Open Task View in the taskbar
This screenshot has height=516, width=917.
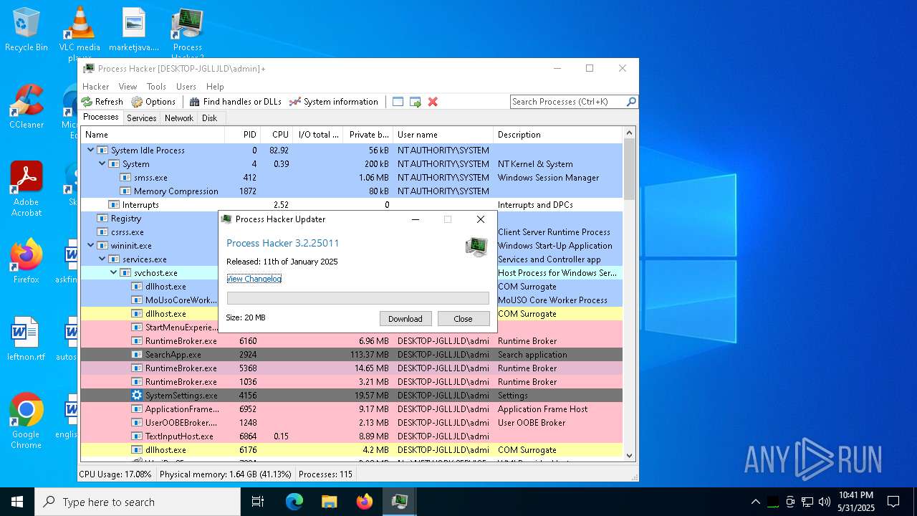click(x=258, y=502)
